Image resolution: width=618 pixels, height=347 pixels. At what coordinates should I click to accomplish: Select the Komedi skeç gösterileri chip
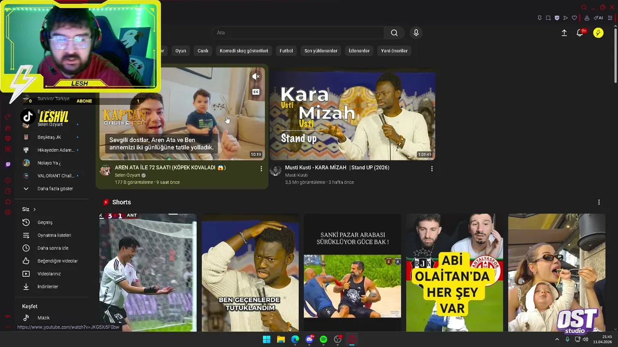tap(244, 51)
